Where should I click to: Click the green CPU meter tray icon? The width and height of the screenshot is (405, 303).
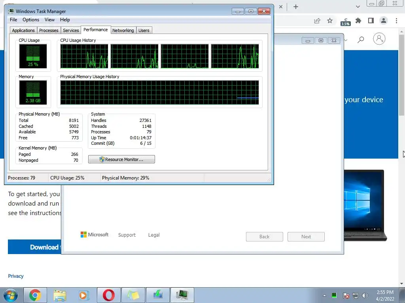tap(334, 296)
